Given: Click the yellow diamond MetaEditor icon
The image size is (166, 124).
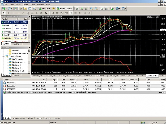Looking at the screenshot, I should point(53,8).
